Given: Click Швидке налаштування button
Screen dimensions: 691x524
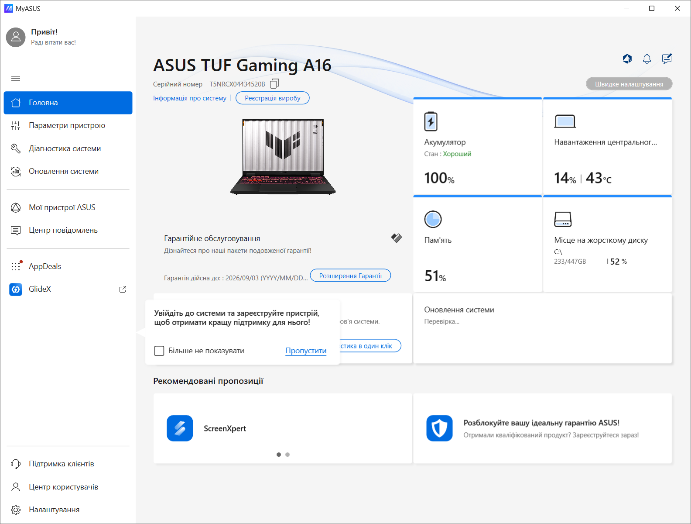Looking at the screenshot, I should [629, 84].
